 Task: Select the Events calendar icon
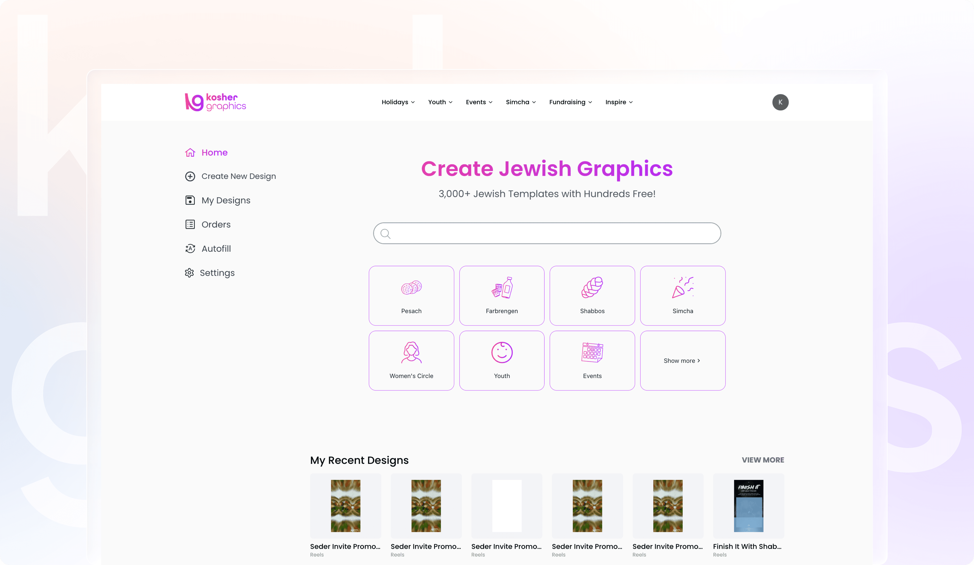(592, 352)
